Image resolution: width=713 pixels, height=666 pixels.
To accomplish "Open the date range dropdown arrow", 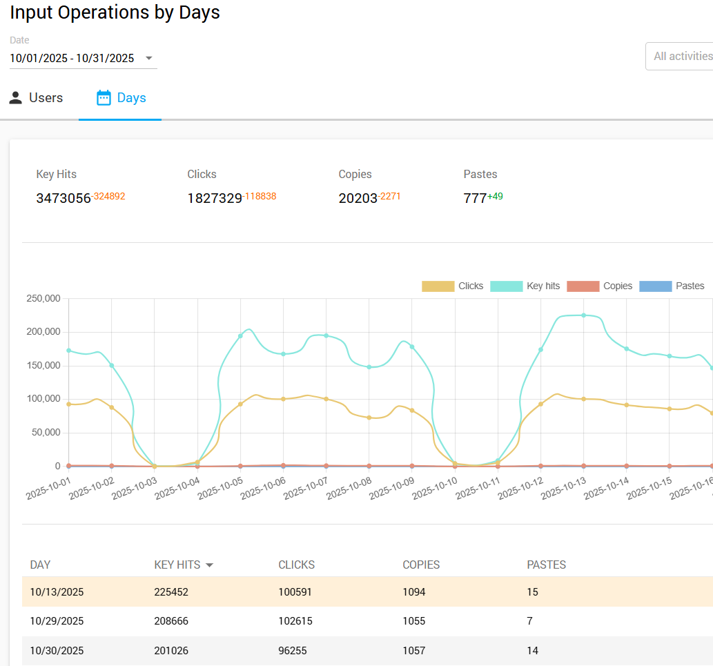I will (x=148, y=59).
